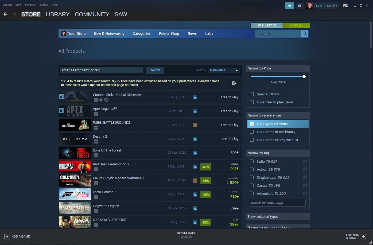Click the Search button
373x245 pixels.
(155, 70)
